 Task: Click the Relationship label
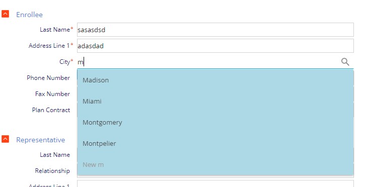point(52,171)
